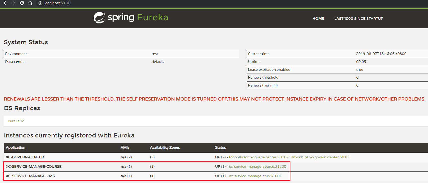
Task: Click the Status column header
Action: tap(221, 148)
